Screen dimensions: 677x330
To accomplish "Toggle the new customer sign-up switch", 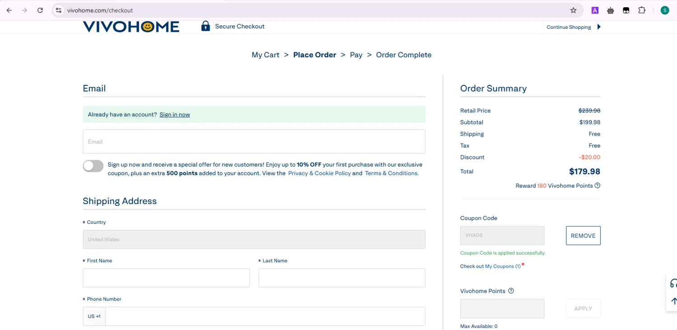I will [93, 166].
